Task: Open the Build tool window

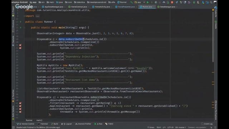Action: coord(55,124)
